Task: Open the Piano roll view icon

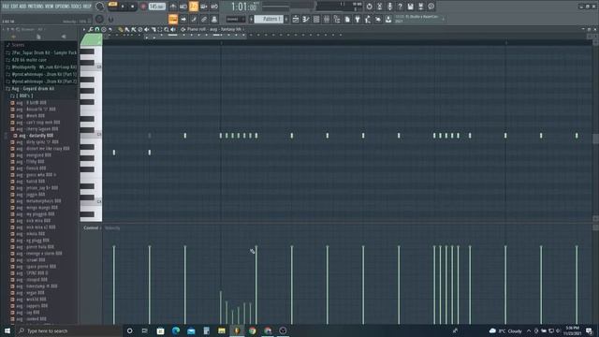Action: [x=306, y=19]
